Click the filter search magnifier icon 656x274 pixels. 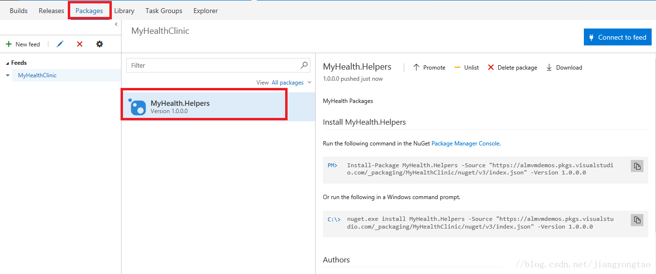point(304,65)
